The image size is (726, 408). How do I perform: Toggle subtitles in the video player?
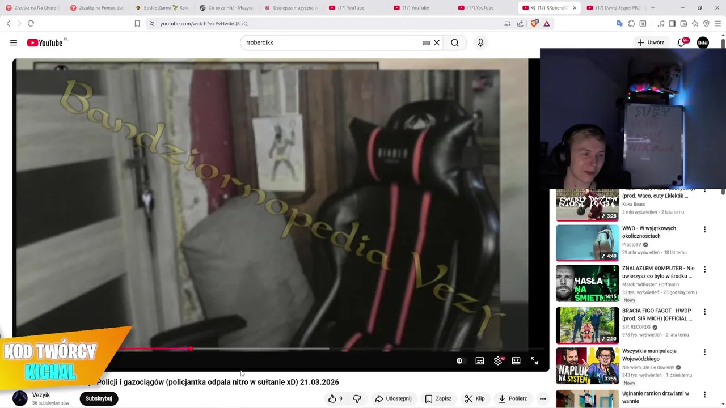tap(480, 361)
